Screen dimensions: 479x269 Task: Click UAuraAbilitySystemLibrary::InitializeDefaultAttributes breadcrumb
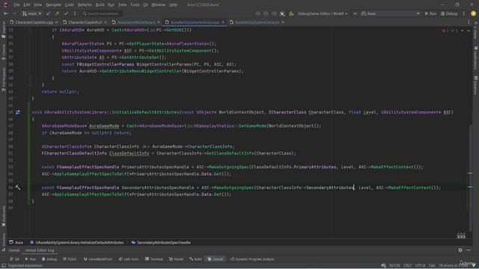click(x=76, y=242)
